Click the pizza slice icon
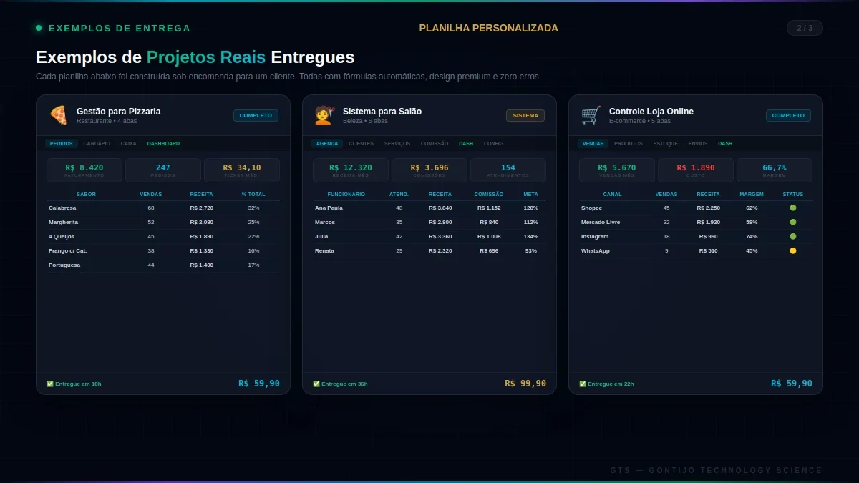859x483 pixels. pos(58,115)
